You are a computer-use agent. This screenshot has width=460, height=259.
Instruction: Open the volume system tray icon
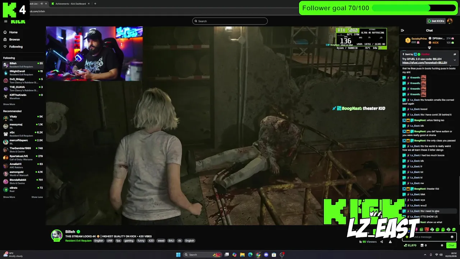tap(441, 255)
